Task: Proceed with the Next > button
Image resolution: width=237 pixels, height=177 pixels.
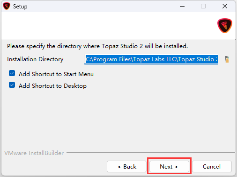Action: click(x=169, y=167)
